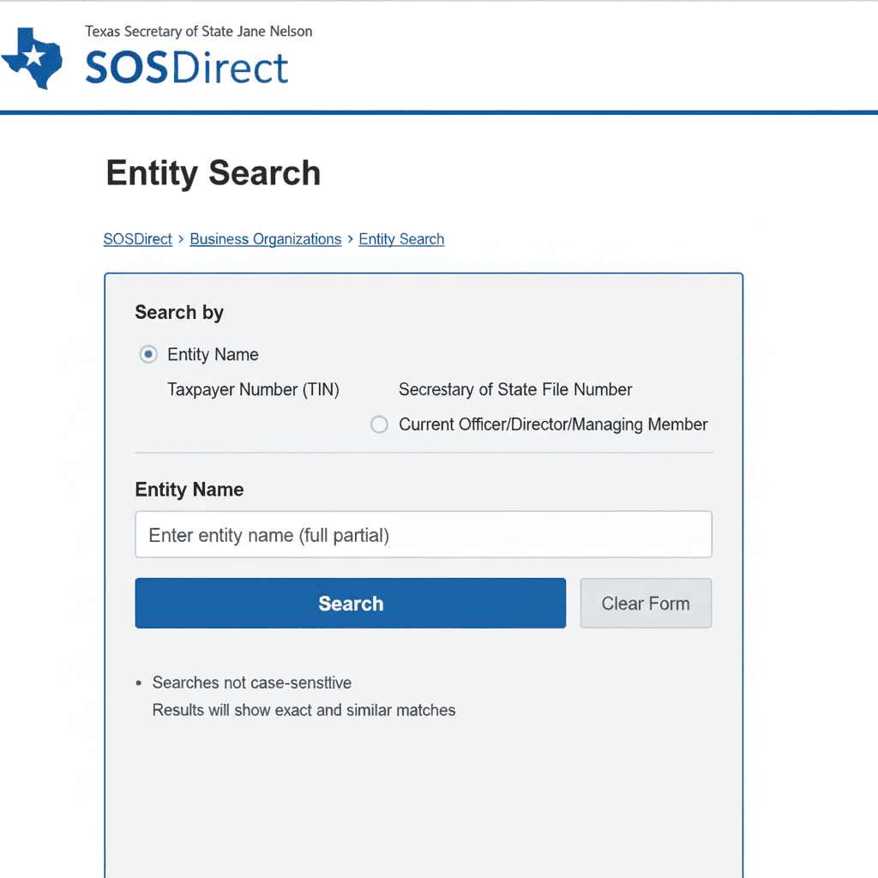Click the Texas state star logo
The height and width of the screenshot is (878, 878).
pos(33,58)
